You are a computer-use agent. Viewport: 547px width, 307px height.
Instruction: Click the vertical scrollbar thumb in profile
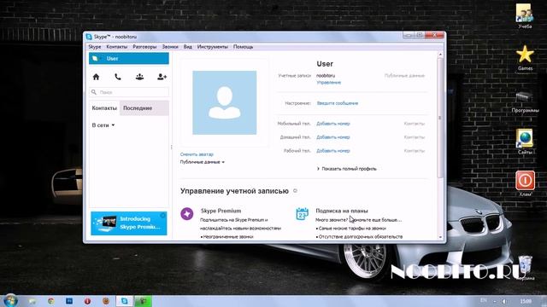pos(440,119)
